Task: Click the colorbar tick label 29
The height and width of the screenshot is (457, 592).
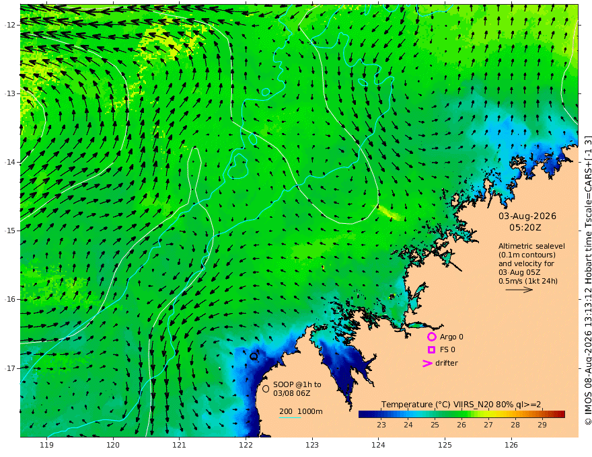Action: click(542, 425)
